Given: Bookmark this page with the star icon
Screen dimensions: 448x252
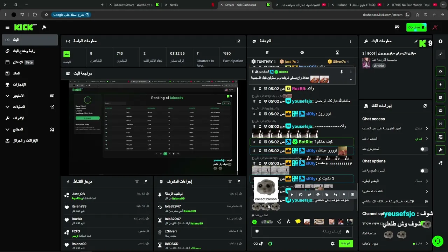Looking at the screenshot, I should 46,15.
